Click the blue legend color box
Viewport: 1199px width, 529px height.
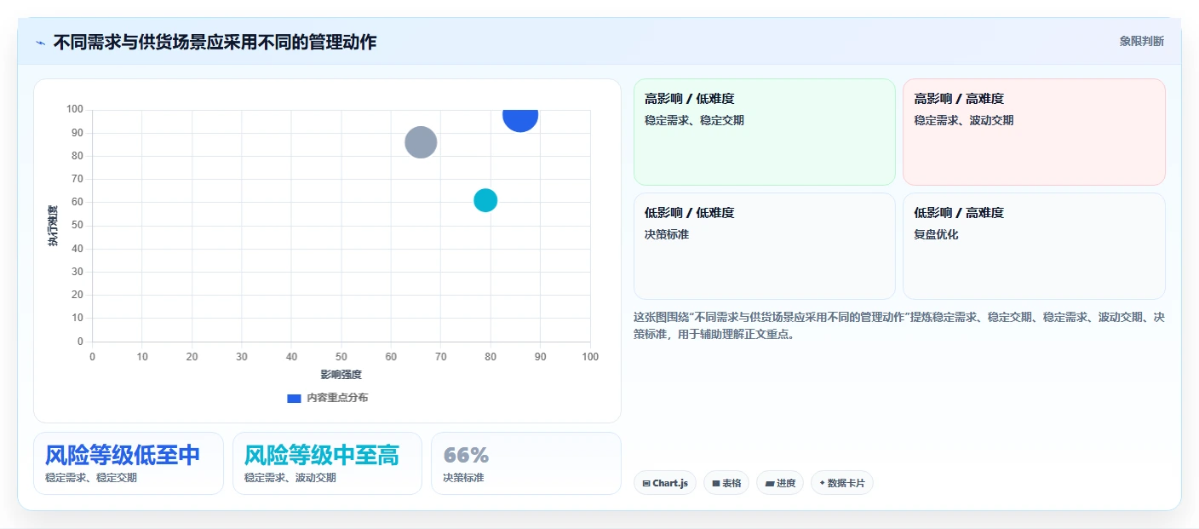pos(294,398)
